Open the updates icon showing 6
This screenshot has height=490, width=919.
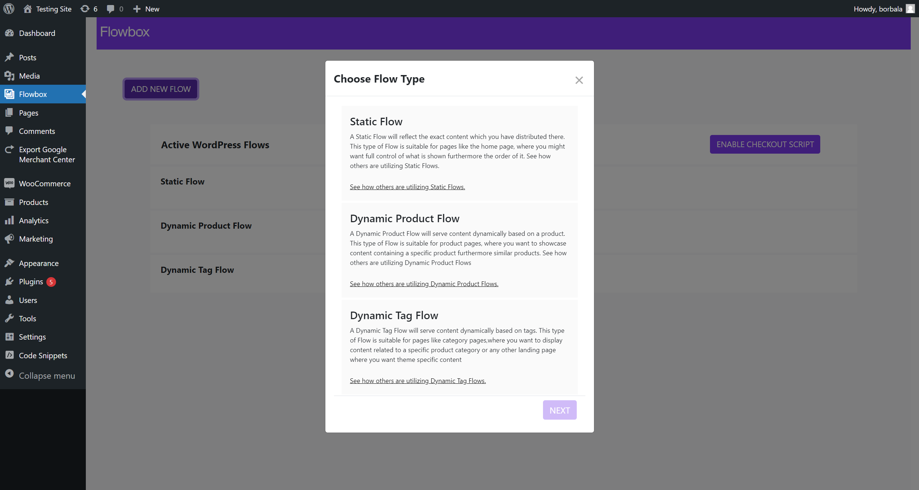click(x=85, y=9)
